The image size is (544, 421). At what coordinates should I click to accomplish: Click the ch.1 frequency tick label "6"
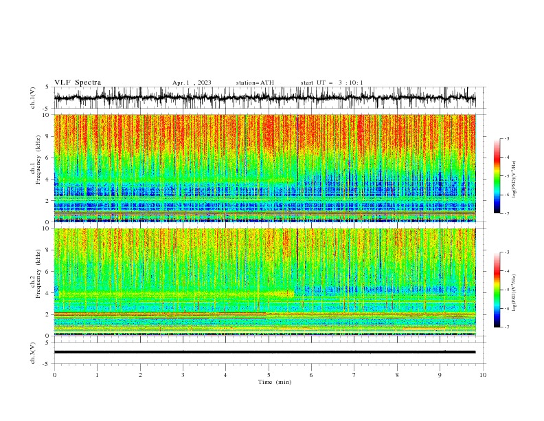coord(48,158)
